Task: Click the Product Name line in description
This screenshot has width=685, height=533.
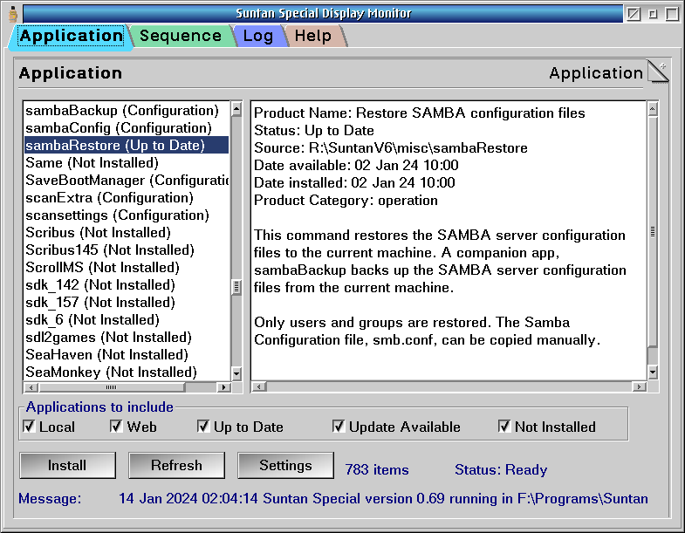Action: [x=420, y=113]
